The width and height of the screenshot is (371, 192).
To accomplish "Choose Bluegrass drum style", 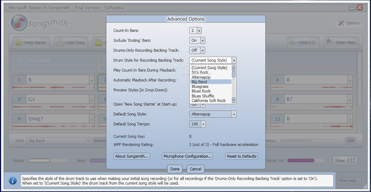I will (200, 86).
